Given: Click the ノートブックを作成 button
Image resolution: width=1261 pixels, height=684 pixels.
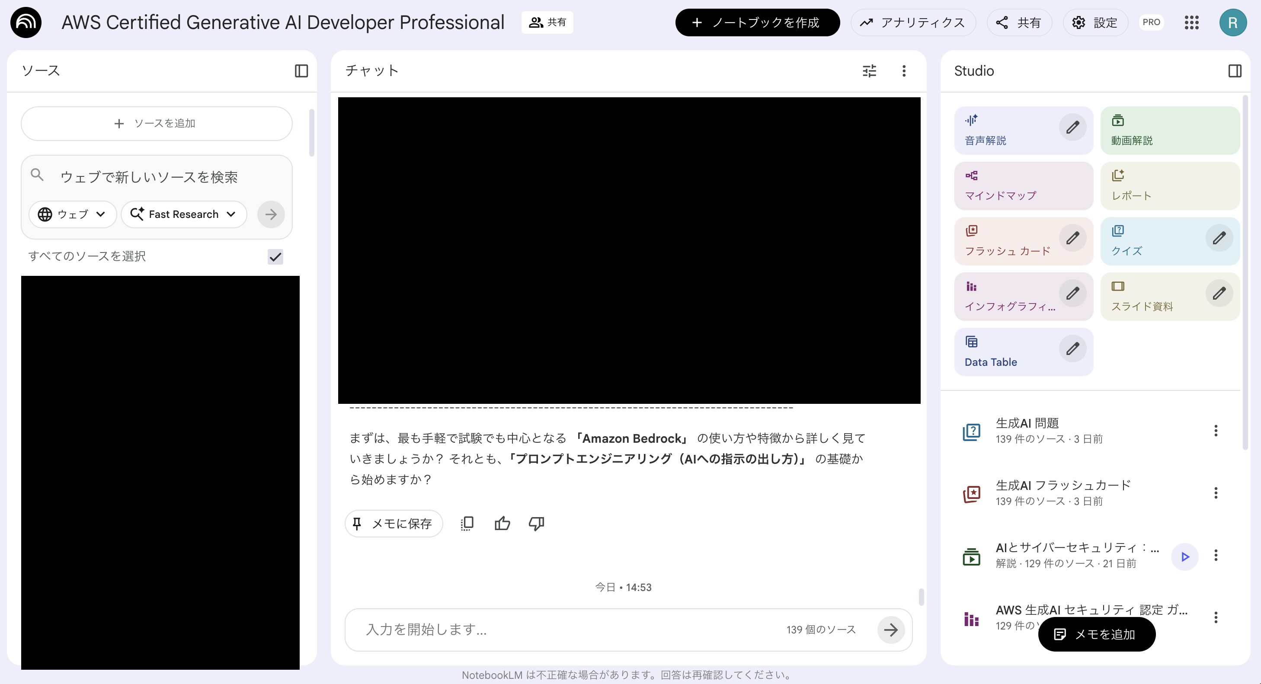Looking at the screenshot, I should click(x=757, y=22).
